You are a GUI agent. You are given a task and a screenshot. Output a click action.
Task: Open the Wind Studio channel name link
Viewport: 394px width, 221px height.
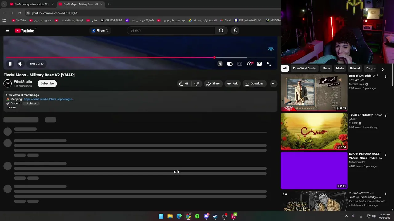point(23,82)
